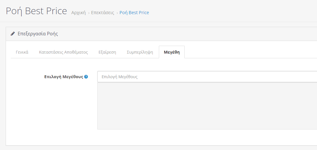The width and height of the screenshot is (317, 150).
Task: Click the blue help icon next to Επιλογή Μεγέθους
Action: coord(86,77)
